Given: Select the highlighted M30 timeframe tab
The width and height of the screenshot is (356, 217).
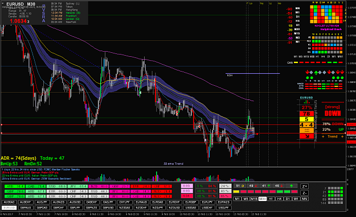Looking at the screenshot, I should coord(263,199).
